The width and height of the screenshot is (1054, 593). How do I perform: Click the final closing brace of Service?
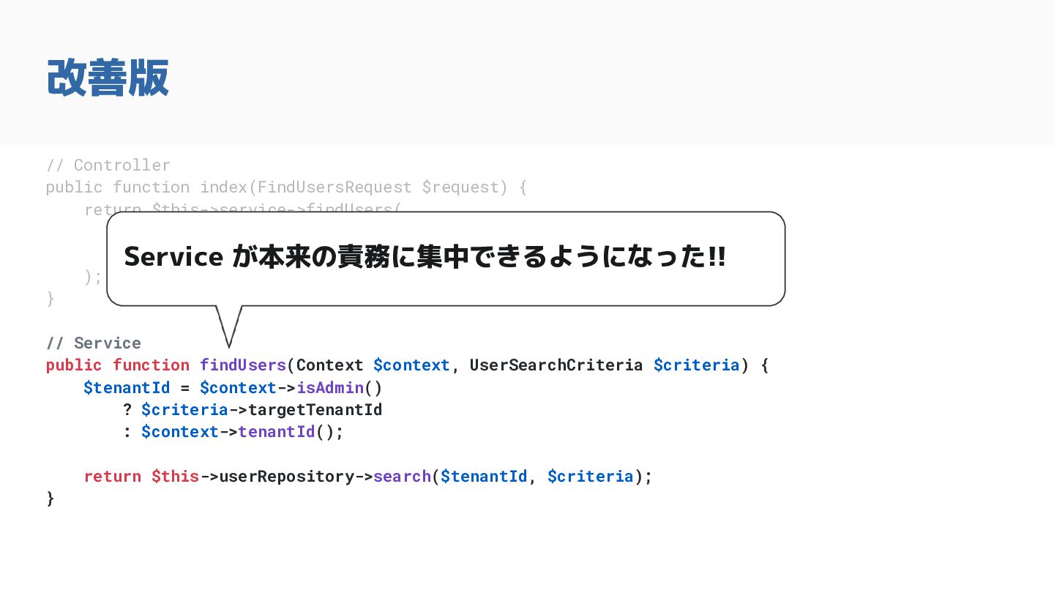coord(51,499)
